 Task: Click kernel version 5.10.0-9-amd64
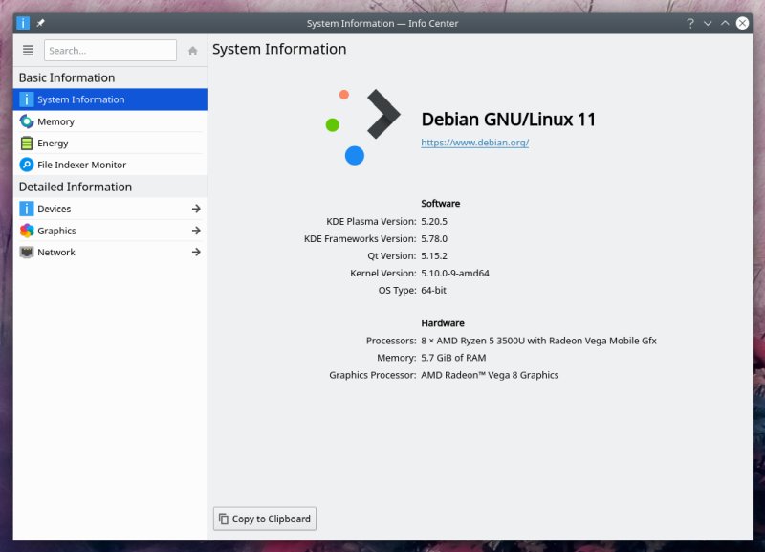click(x=455, y=273)
